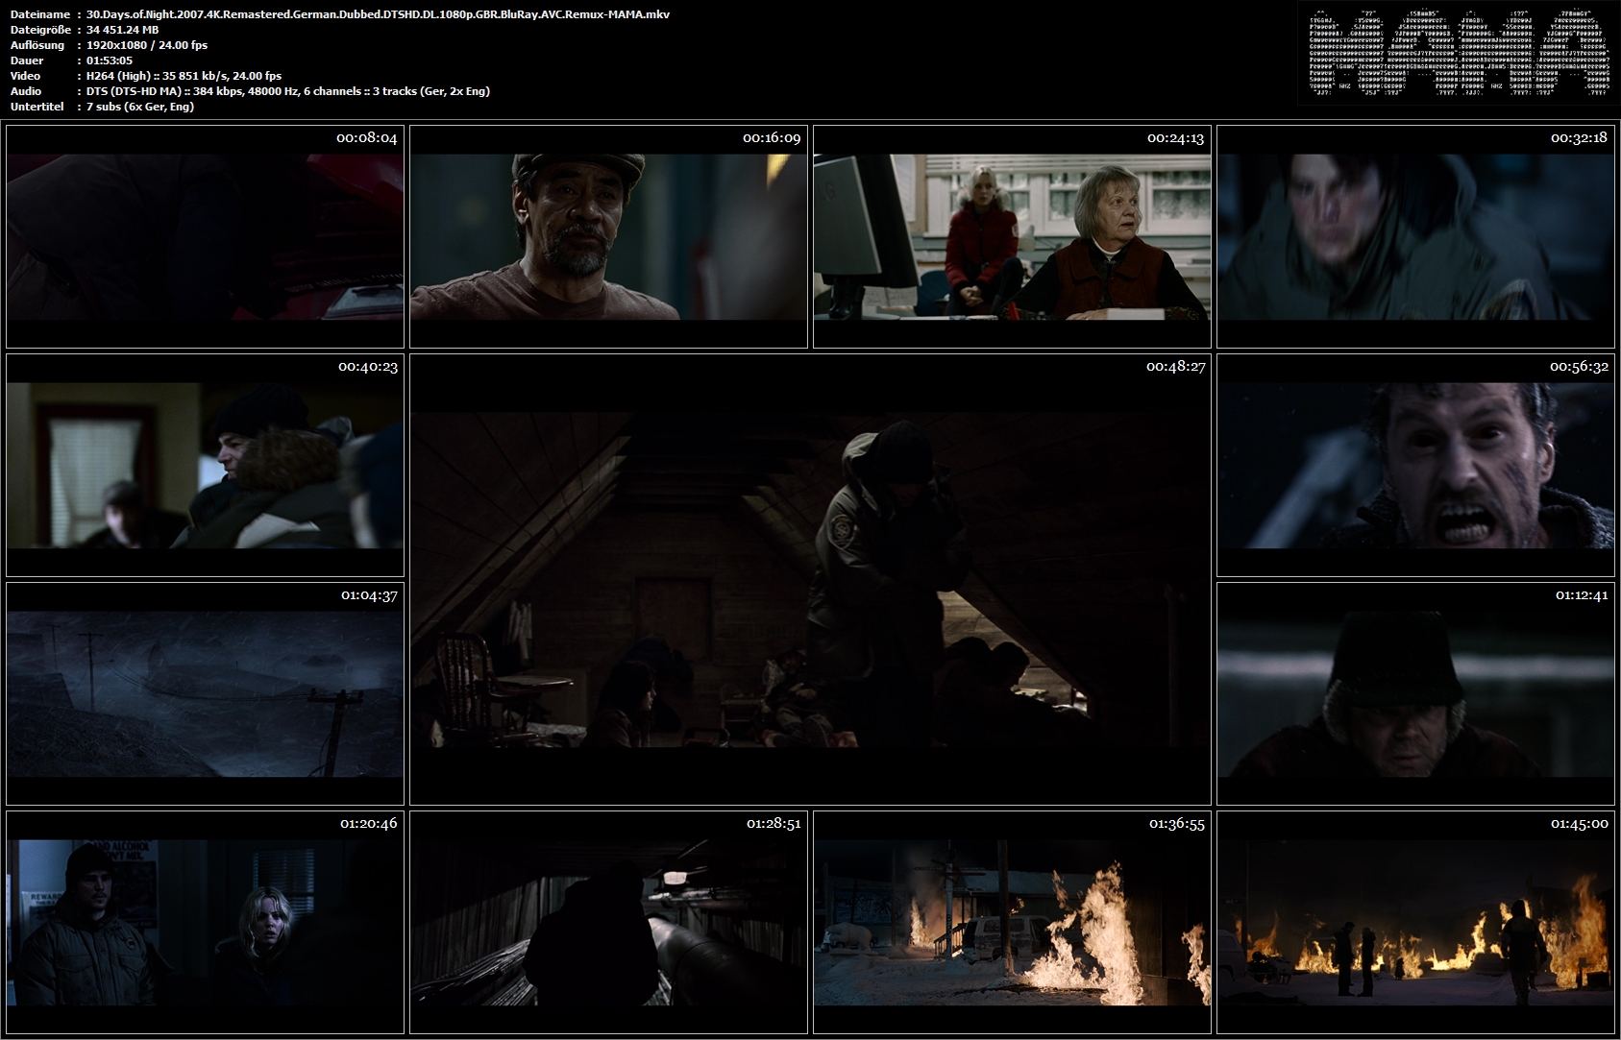Click the Auflösung label
1621x1040 pixels.
[x=37, y=45]
